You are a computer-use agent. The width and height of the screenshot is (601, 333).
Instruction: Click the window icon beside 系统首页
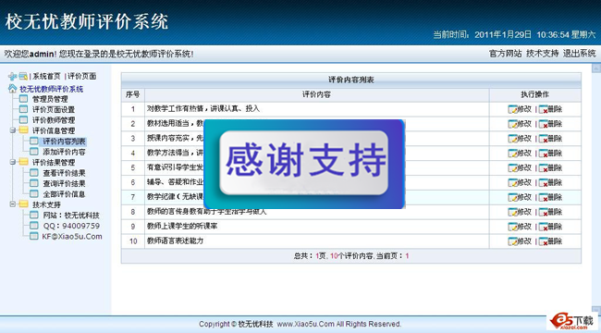tap(23, 76)
